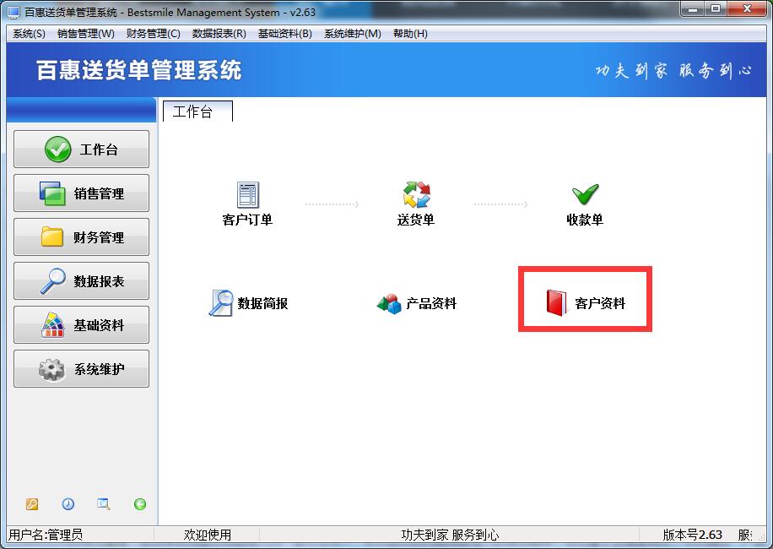
Task: Open the 收款单 green checkmark icon
Action: [585, 194]
